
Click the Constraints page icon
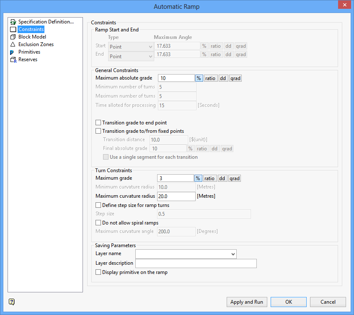click(x=13, y=29)
